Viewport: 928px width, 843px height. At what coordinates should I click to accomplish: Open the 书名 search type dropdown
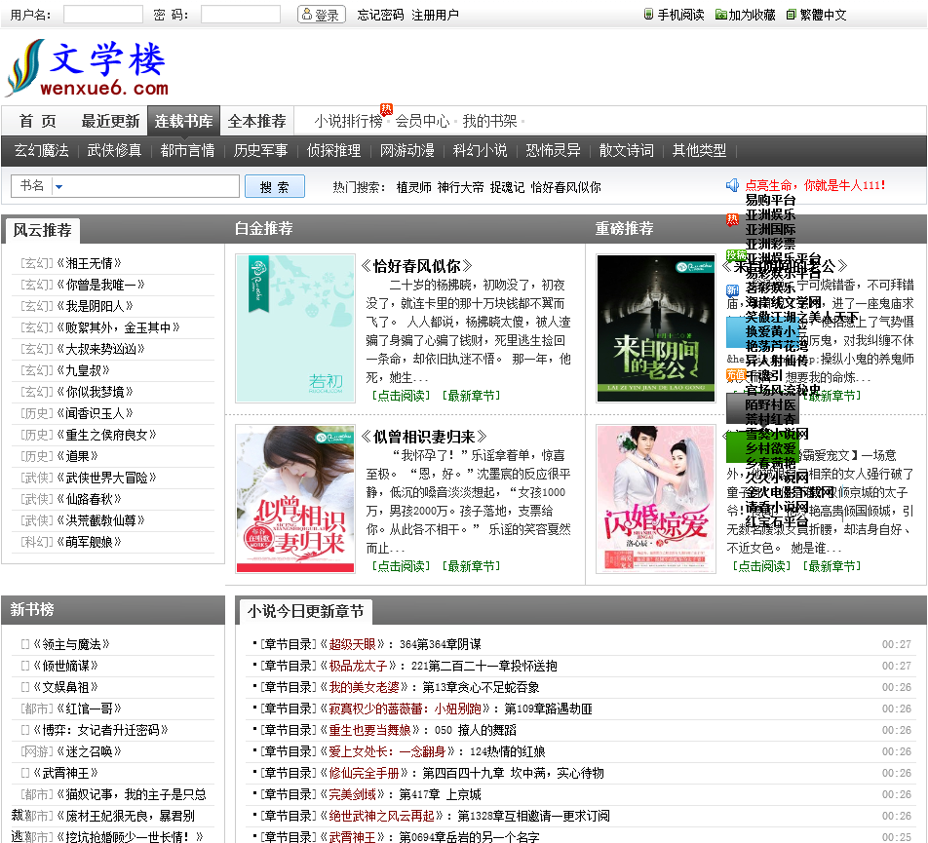pos(58,186)
